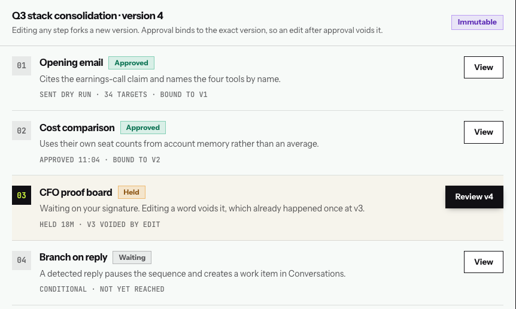516x309 pixels.
Task: Select step number 02 marker
Action: coord(22,131)
